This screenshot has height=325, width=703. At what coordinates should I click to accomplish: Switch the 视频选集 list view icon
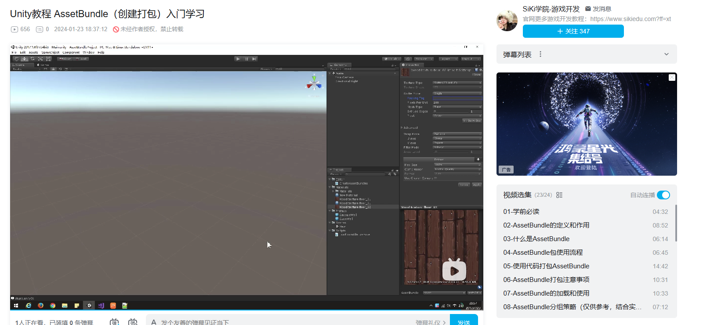tap(559, 195)
